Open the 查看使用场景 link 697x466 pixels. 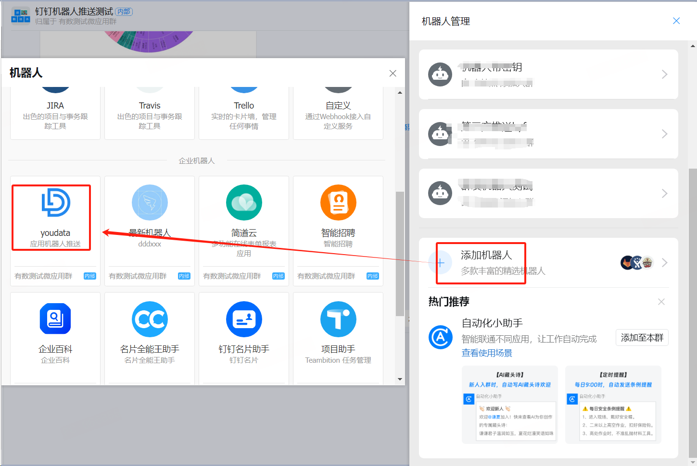(x=486, y=353)
